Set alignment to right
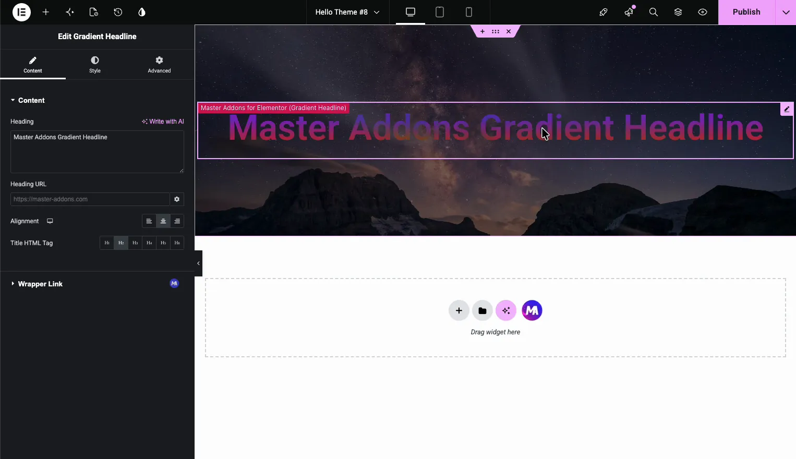 177,221
